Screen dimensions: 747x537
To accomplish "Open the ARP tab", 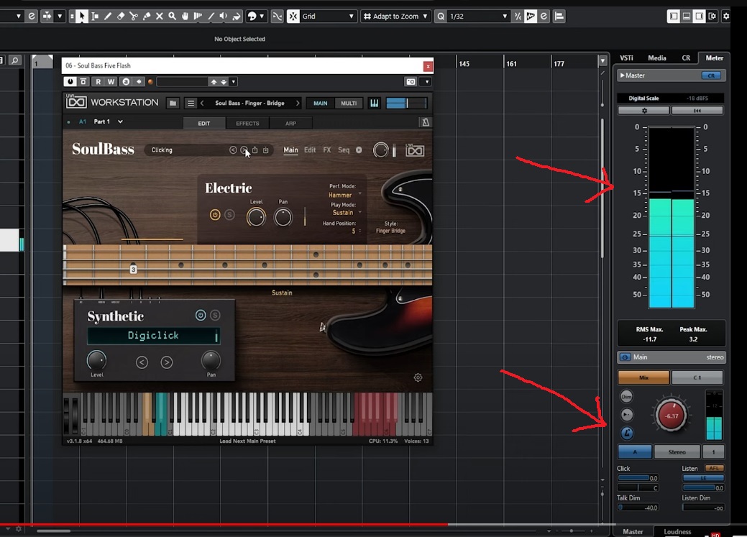I will pyautogui.click(x=290, y=124).
